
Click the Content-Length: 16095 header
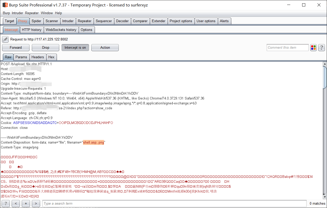pyautogui.click(x=18, y=74)
